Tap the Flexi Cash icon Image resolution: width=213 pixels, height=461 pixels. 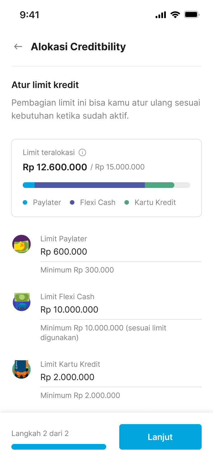[x=22, y=302]
